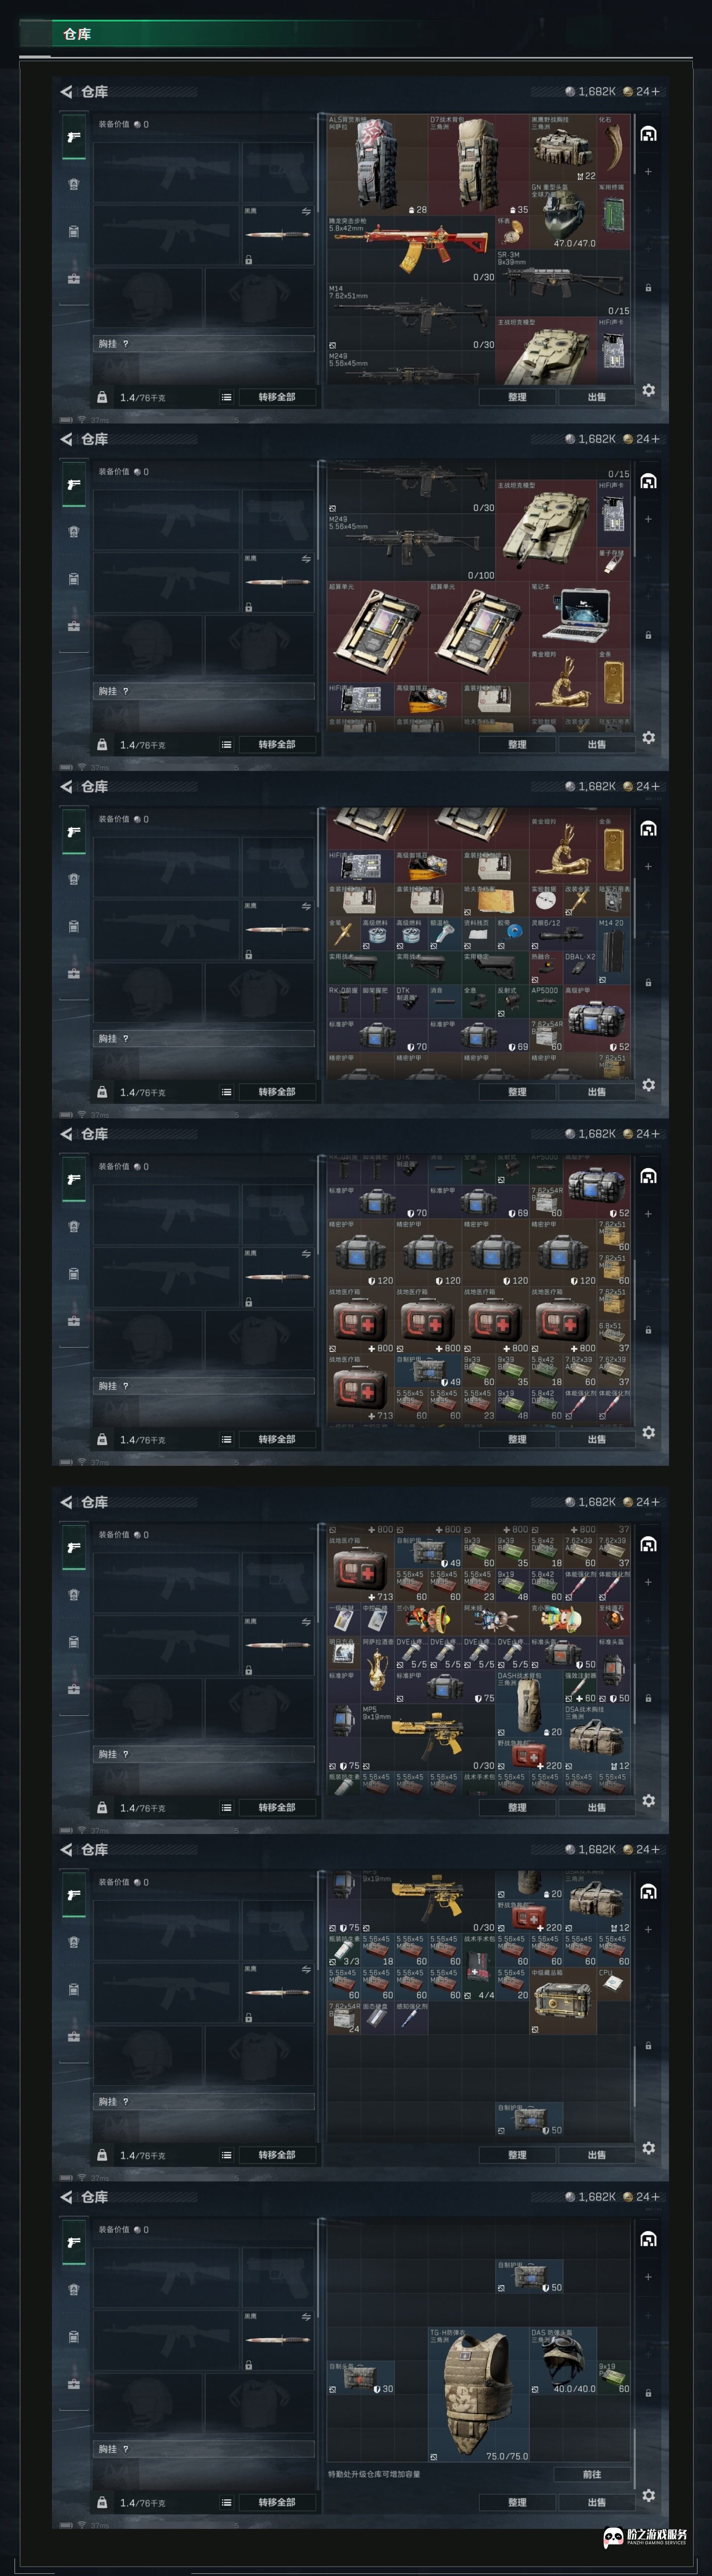The height and width of the screenshot is (2576, 712).
Task: Select the M14 7.62x51mm rifle
Action: (411, 317)
